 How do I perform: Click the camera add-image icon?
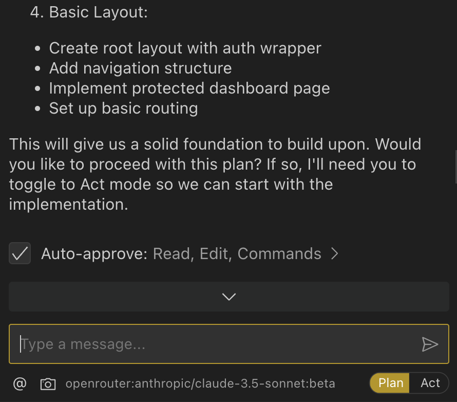pos(48,383)
